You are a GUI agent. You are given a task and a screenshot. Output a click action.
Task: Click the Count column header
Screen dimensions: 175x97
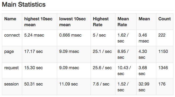coord(165,19)
